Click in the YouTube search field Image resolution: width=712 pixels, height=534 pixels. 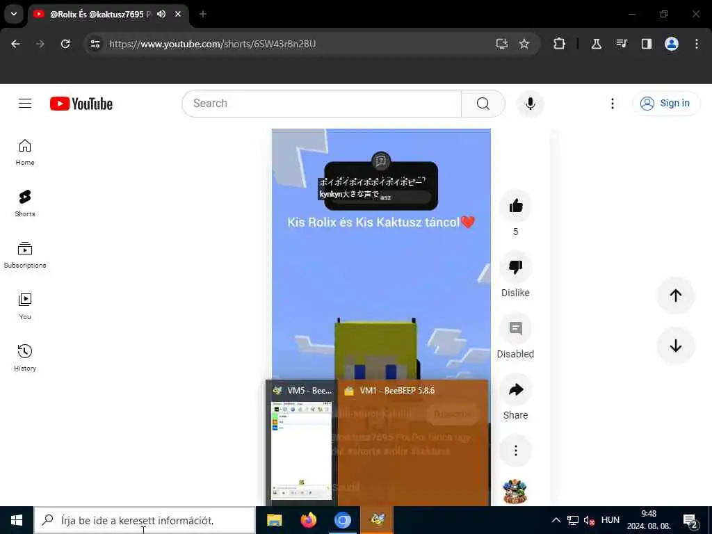(x=321, y=104)
